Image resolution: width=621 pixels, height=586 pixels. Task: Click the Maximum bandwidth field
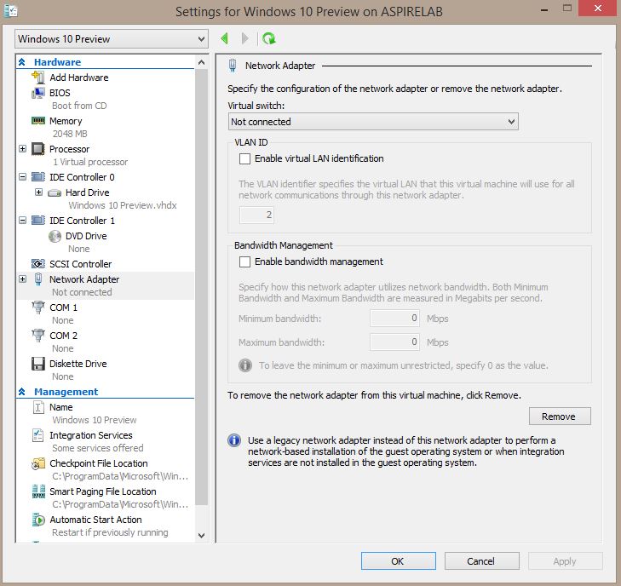395,342
